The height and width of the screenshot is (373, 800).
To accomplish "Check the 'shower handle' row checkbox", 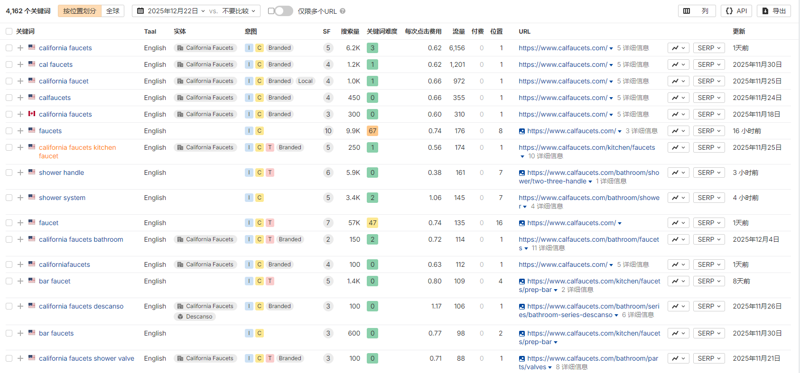I will tap(9, 173).
